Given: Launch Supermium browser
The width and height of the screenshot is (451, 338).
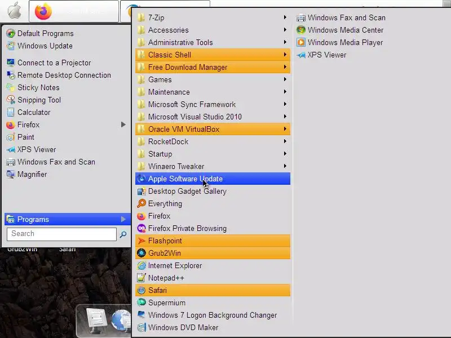Looking at the screenshot, I should (213, 302).
